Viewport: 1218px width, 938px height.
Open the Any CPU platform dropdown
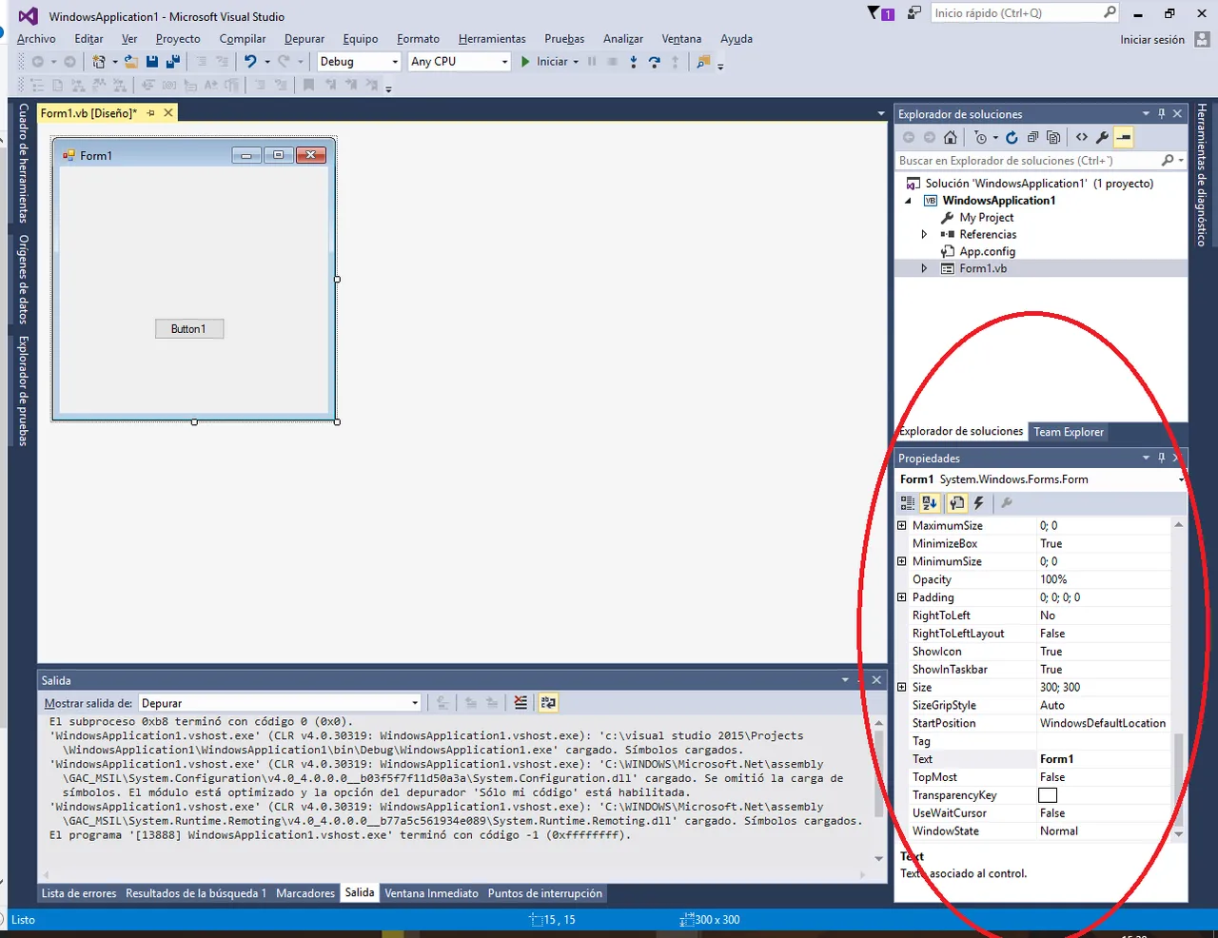click(505, 62)
